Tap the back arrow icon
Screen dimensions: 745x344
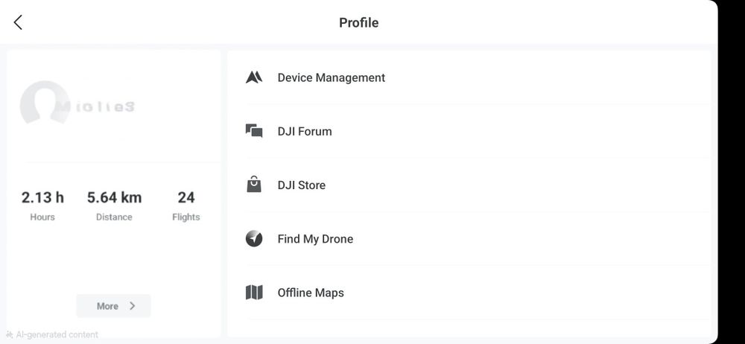point(18,22)
